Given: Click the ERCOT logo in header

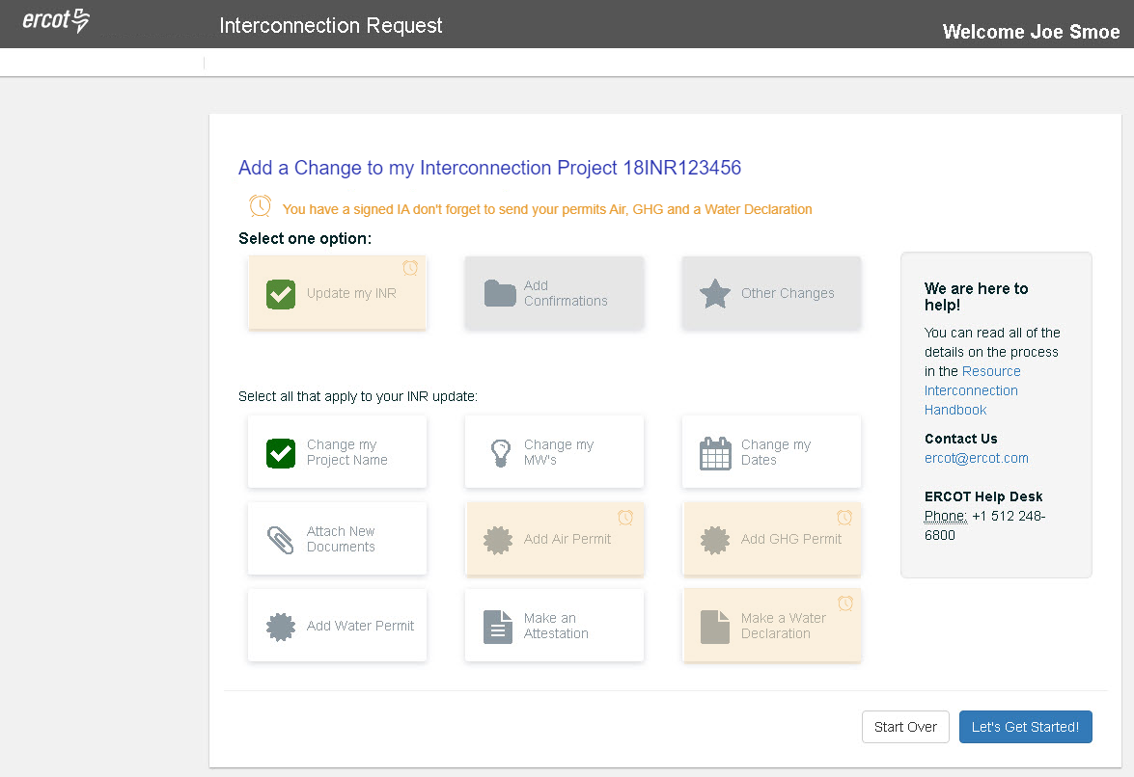Looking at the screenshot, I should coord(56,21).
